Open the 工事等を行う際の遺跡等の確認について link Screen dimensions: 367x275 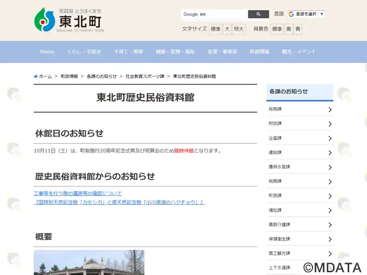pos(78,193)
